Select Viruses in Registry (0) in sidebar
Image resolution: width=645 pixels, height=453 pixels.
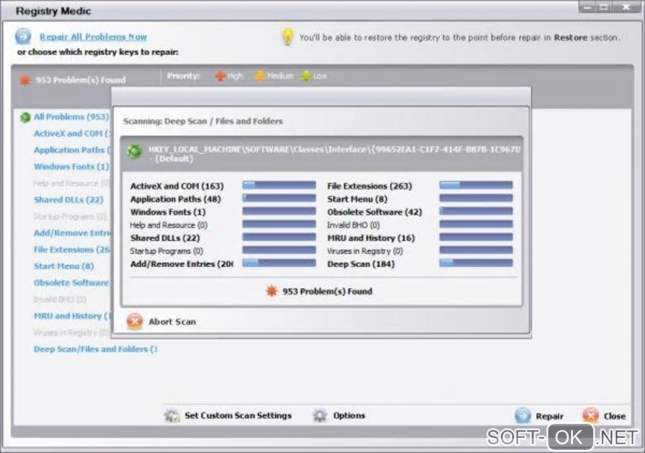pos(71,332)
